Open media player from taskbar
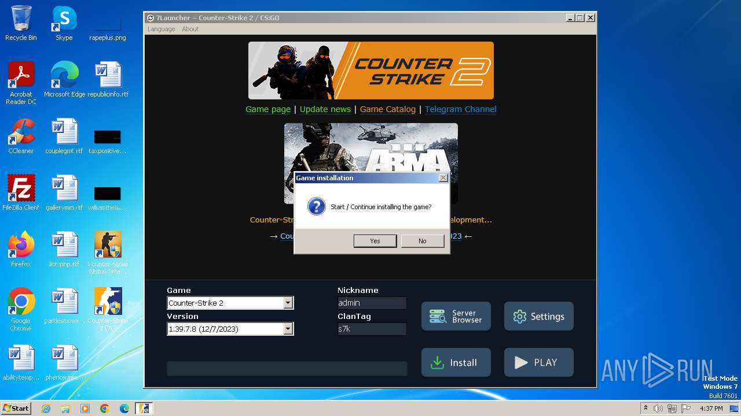The image size is (741, 416). [x=85, y=408]
